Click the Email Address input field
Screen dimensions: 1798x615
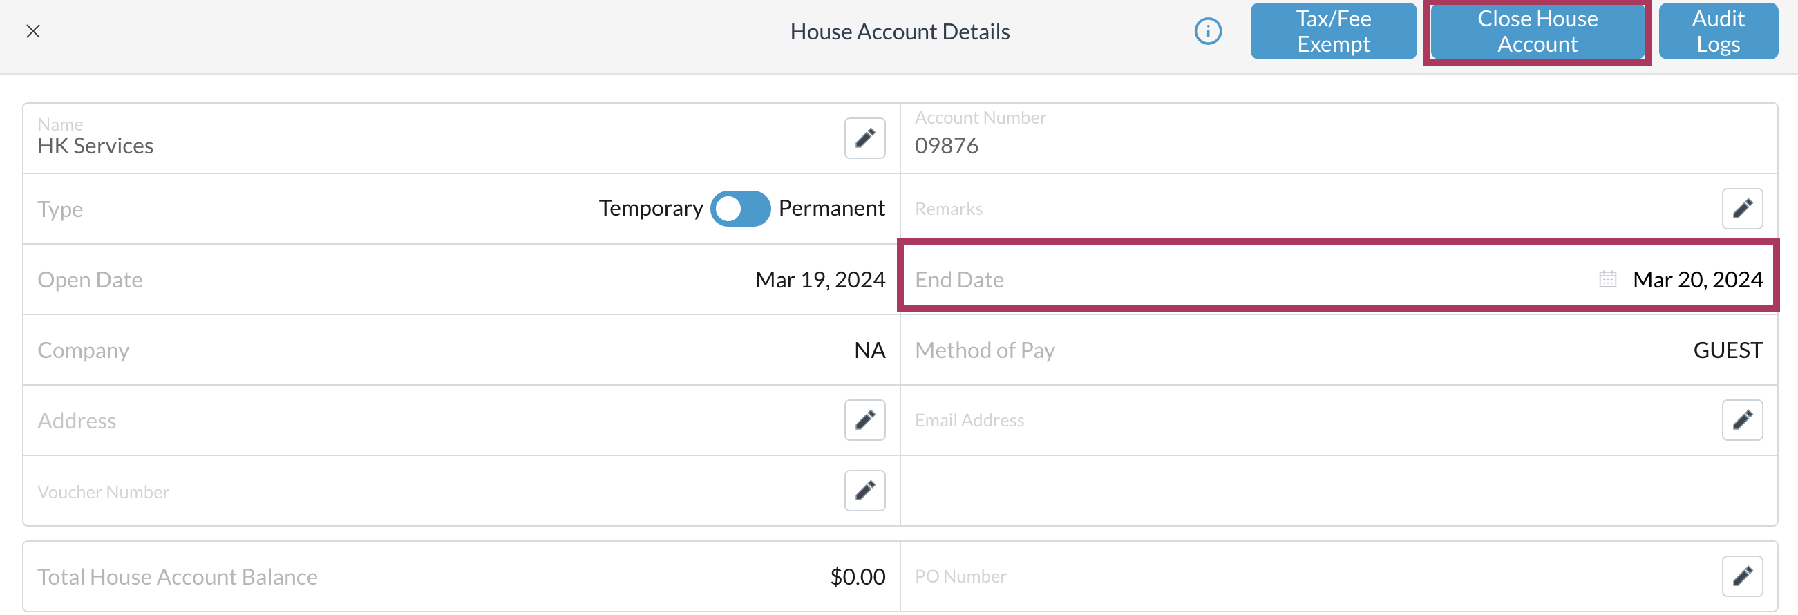coord(1291,420)
